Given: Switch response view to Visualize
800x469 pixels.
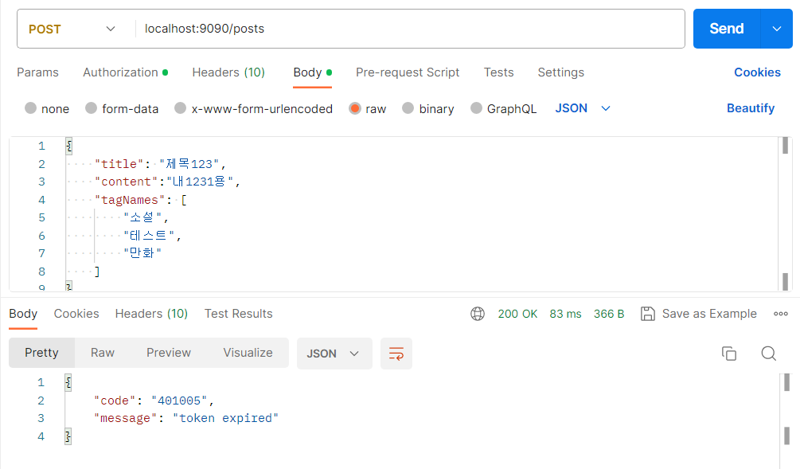Looking at the screenshot, I should click(248, 353).
